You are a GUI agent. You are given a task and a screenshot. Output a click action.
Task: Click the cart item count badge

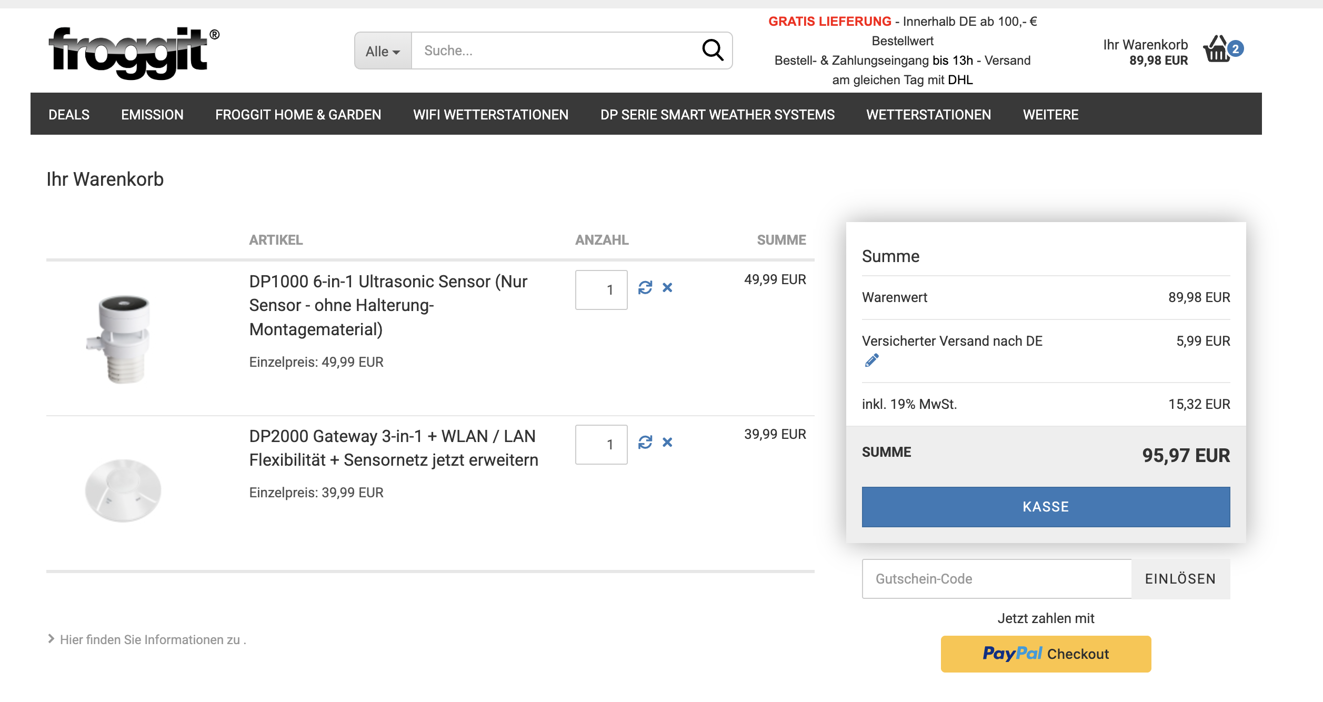coord(1235,49)
